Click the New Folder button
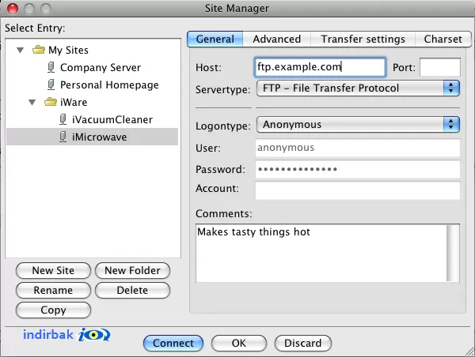Screen dimensions: 475x357 coord(132,271)
